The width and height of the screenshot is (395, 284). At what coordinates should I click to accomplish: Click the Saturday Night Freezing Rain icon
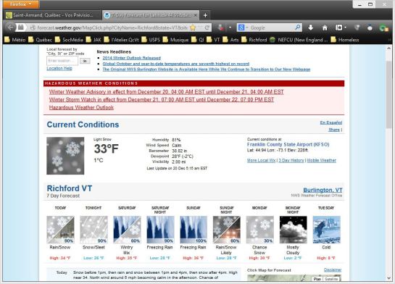(x=160, y=230)
